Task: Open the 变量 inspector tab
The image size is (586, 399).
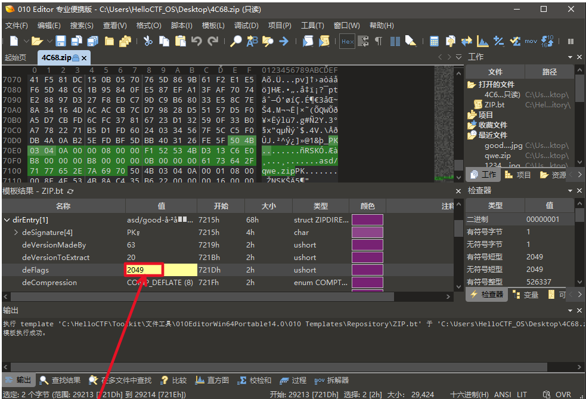Action: click(x=525, y=294)
